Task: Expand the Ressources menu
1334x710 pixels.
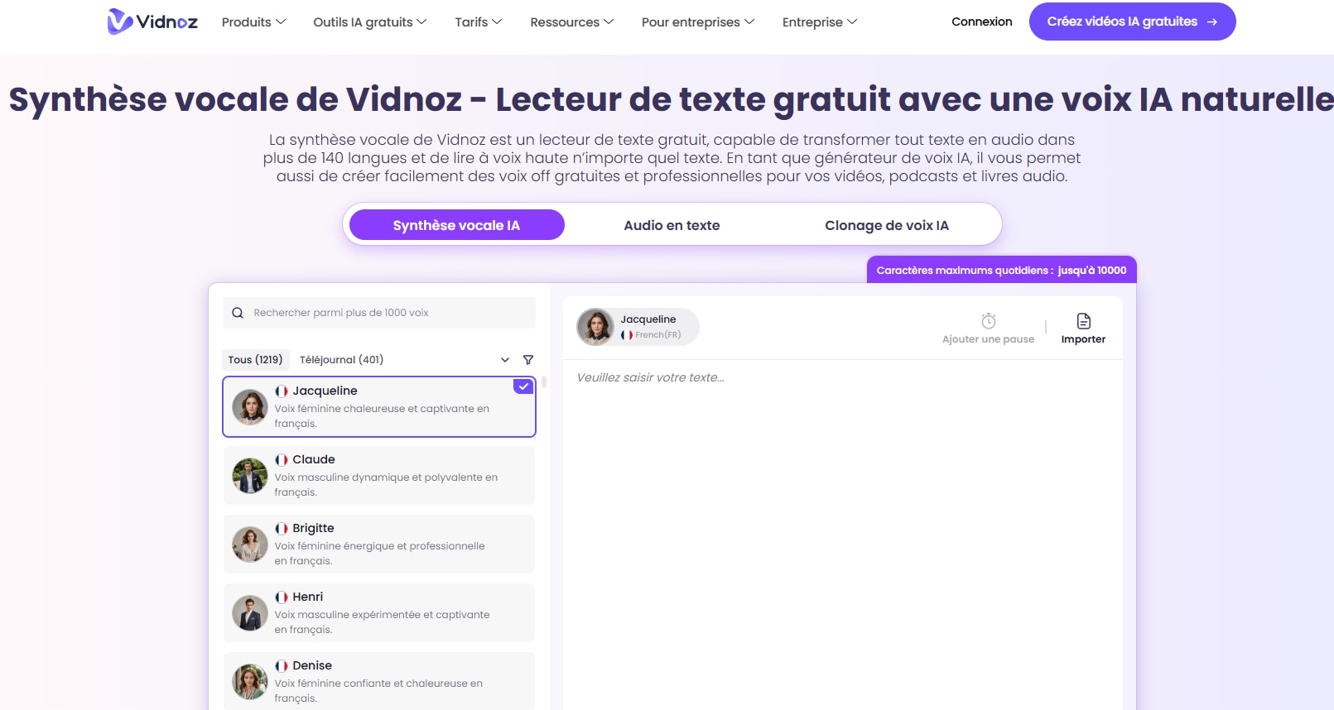Action: point(572,22)
